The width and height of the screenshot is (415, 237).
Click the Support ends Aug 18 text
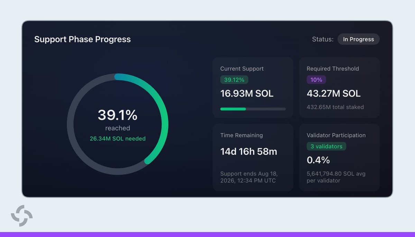tap(249, 177)
